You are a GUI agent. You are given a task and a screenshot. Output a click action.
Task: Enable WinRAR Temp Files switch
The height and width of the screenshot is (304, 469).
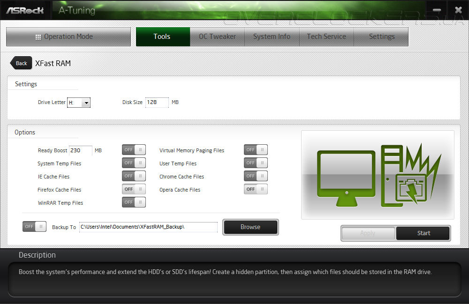[134, 202]
